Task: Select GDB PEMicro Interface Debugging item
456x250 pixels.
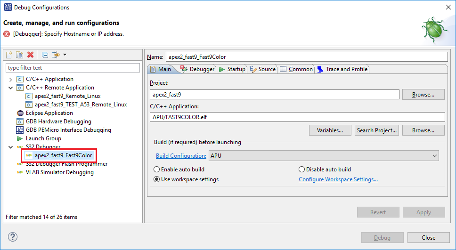Action: (68, 130)
